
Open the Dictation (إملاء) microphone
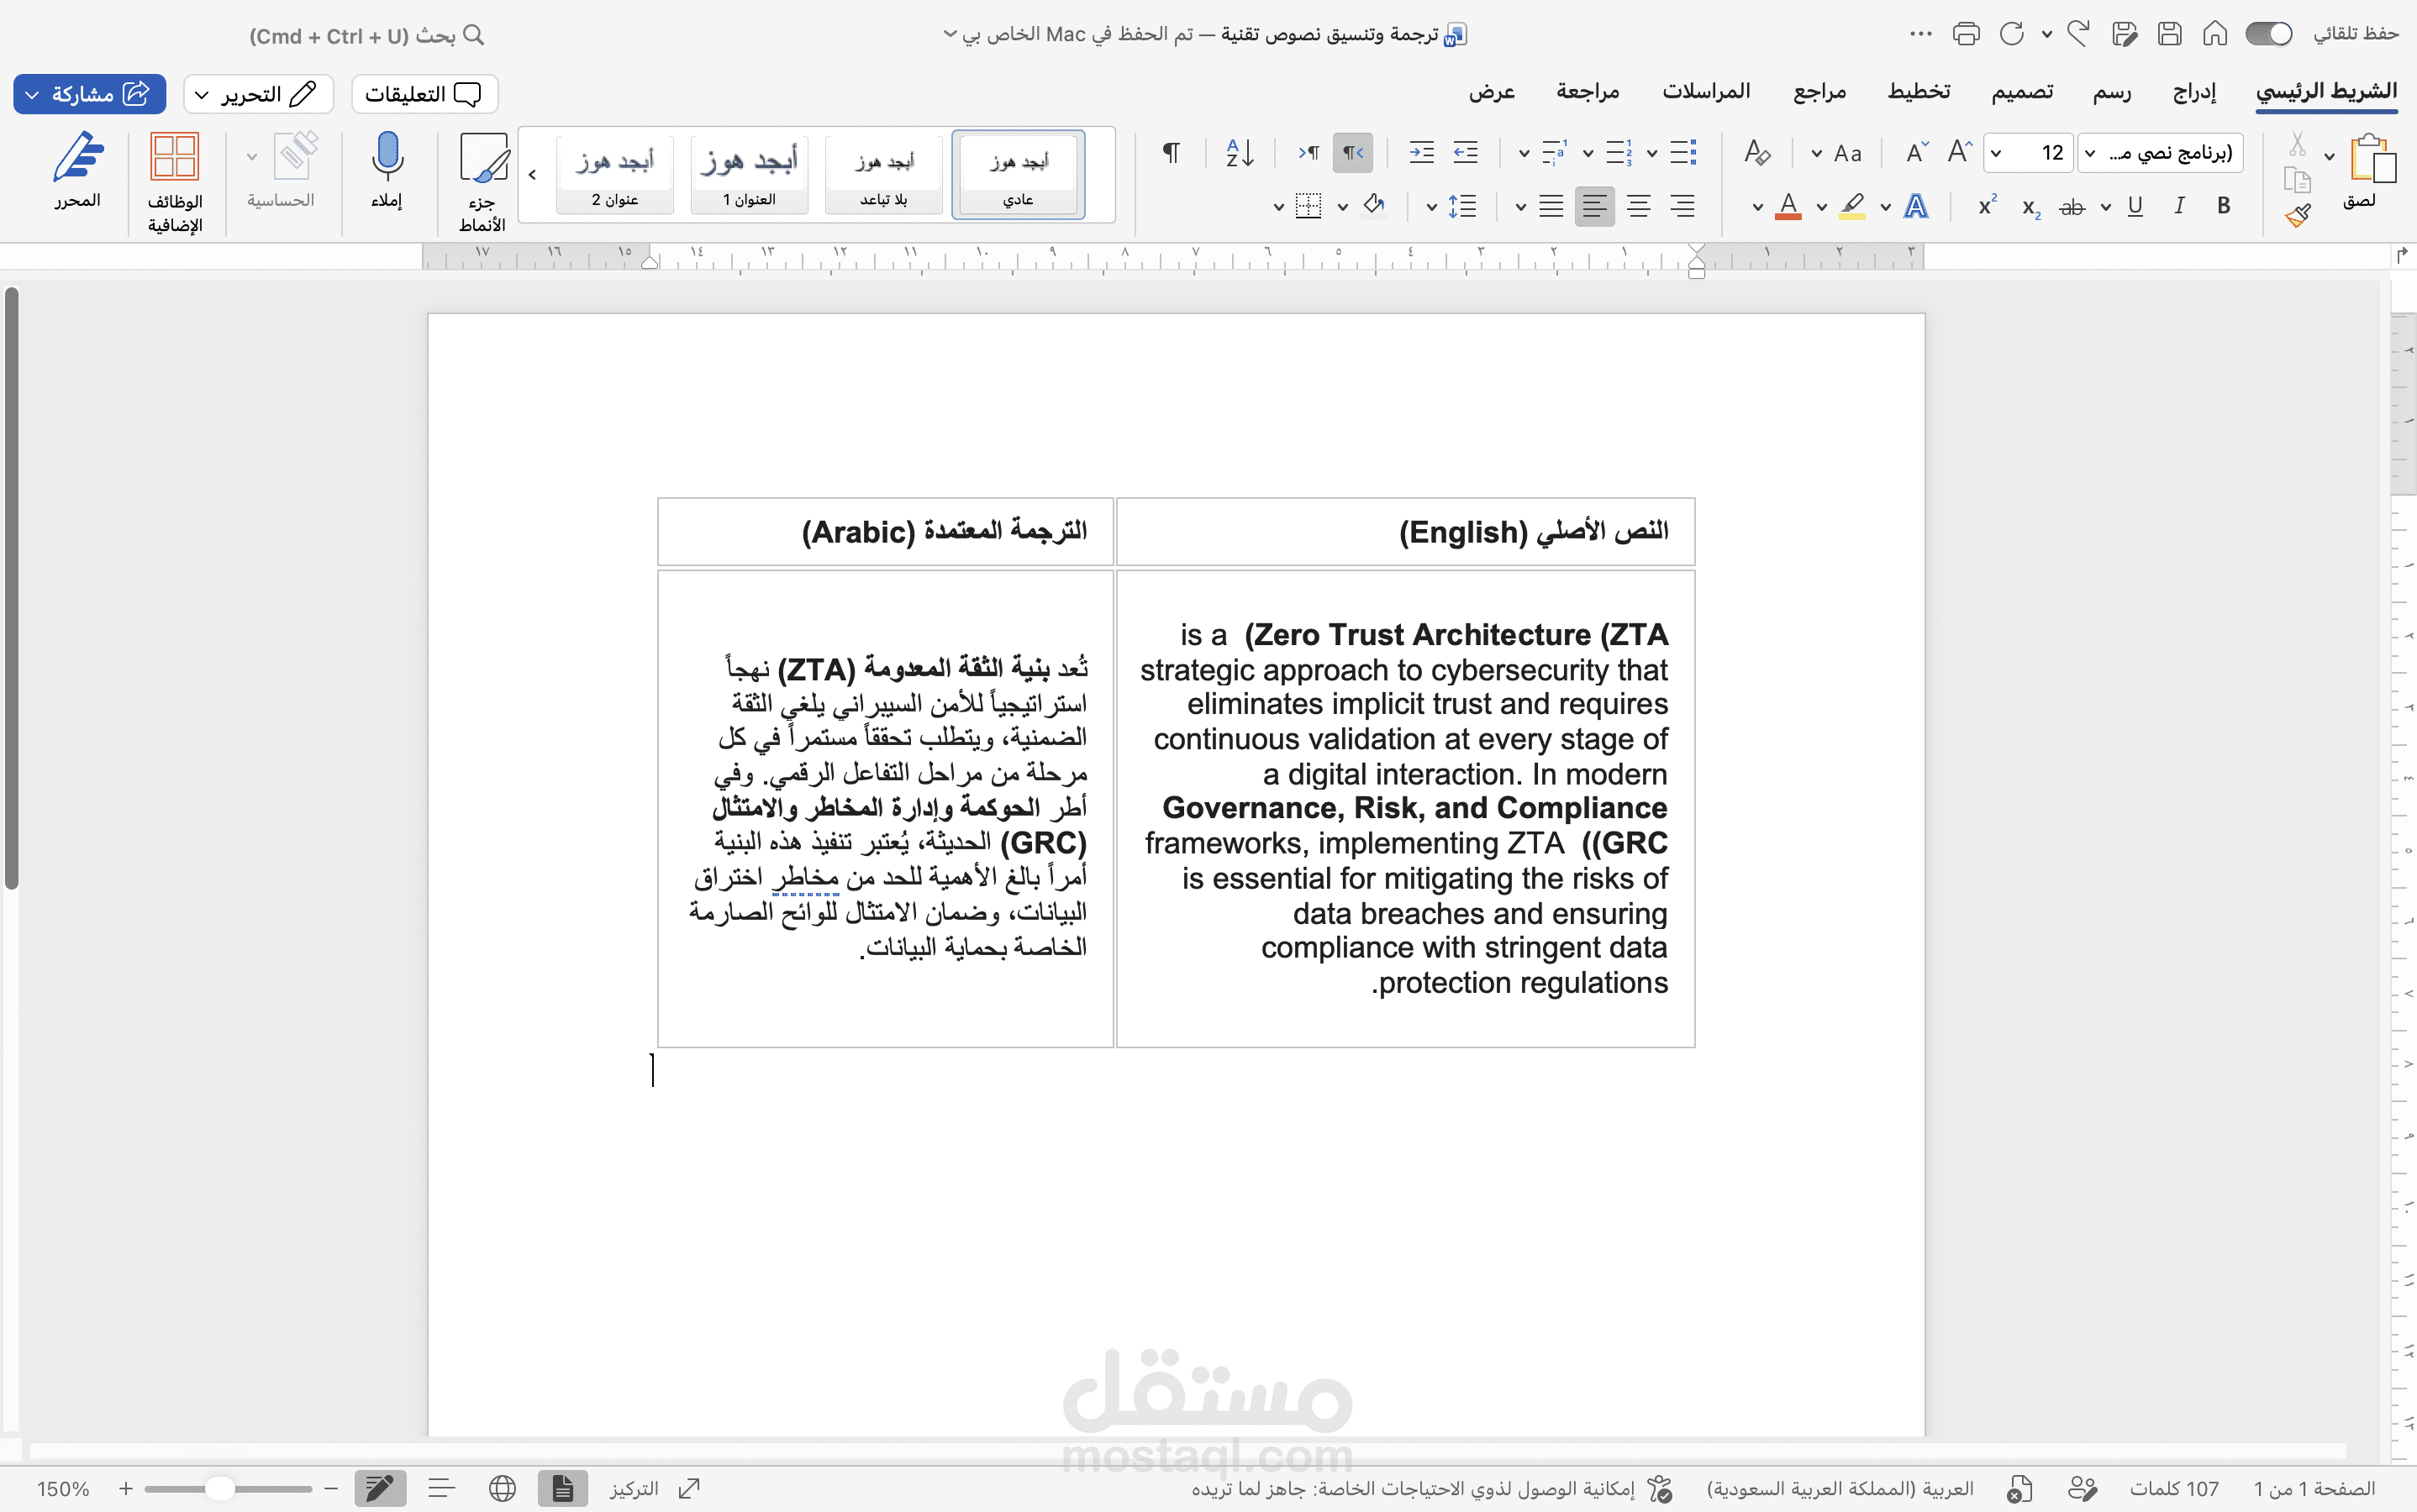[387, 170]
